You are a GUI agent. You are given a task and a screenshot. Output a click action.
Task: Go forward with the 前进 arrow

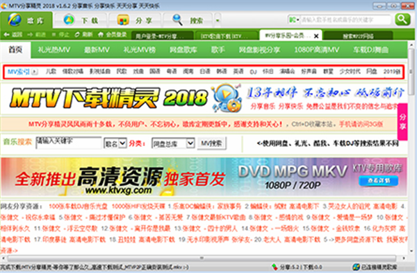point(36,35)
